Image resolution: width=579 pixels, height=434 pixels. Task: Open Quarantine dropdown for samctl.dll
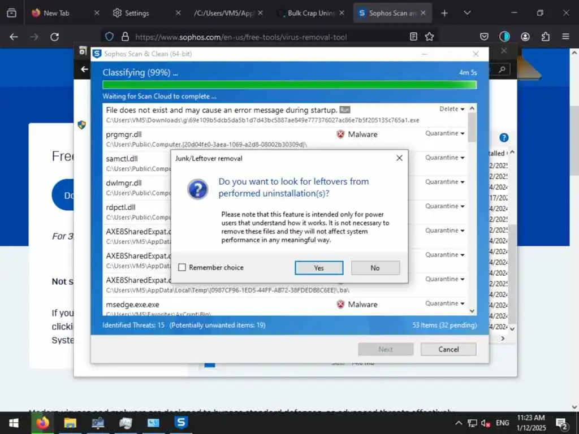pyautogui.click(x=444, y=158)
